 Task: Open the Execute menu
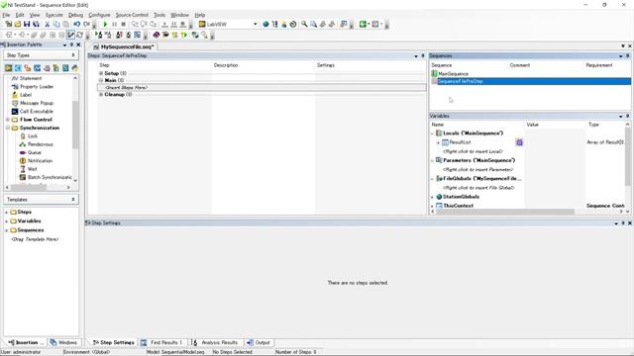click(54, 15)
